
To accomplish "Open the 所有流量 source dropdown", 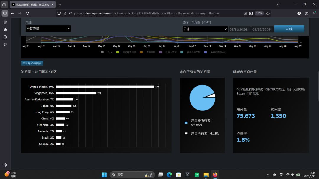I will coord(48,29).
